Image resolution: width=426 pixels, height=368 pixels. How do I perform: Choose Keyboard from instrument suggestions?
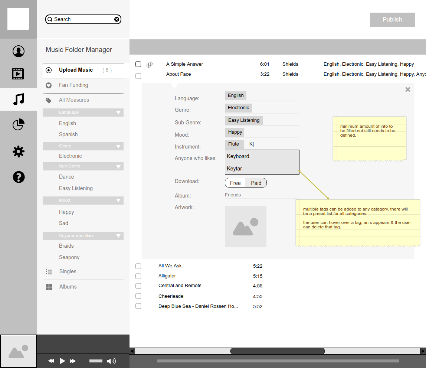262,156
